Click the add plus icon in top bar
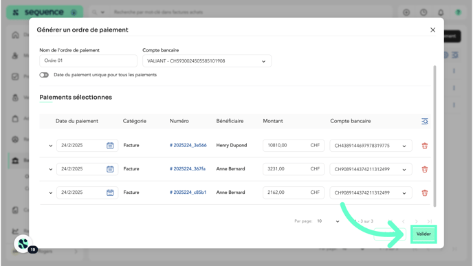The image size is (473, 266). 406,12
